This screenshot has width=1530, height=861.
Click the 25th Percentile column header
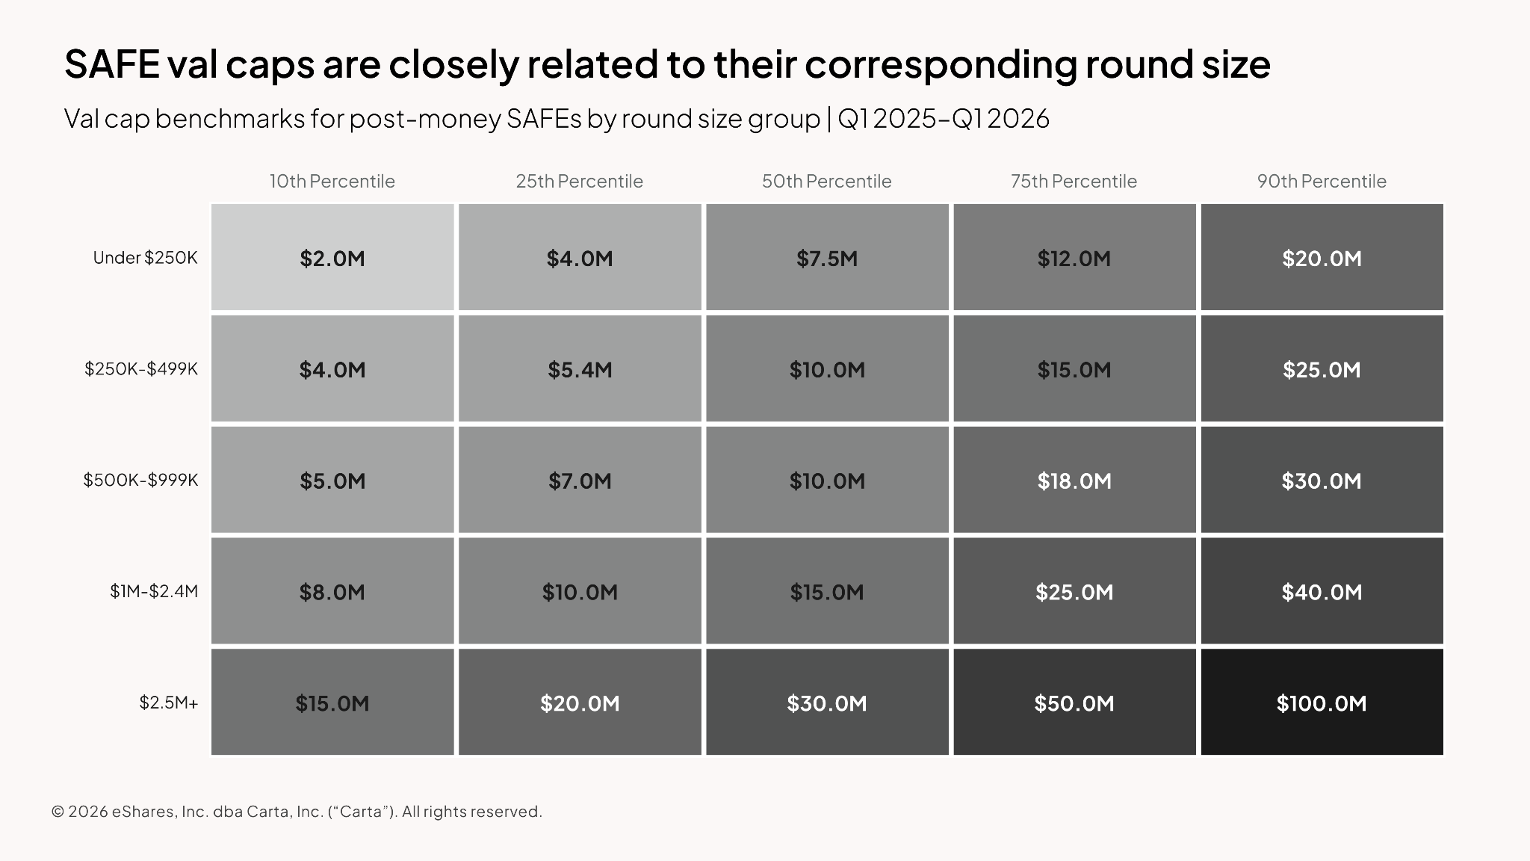click(x=580, y=181)
